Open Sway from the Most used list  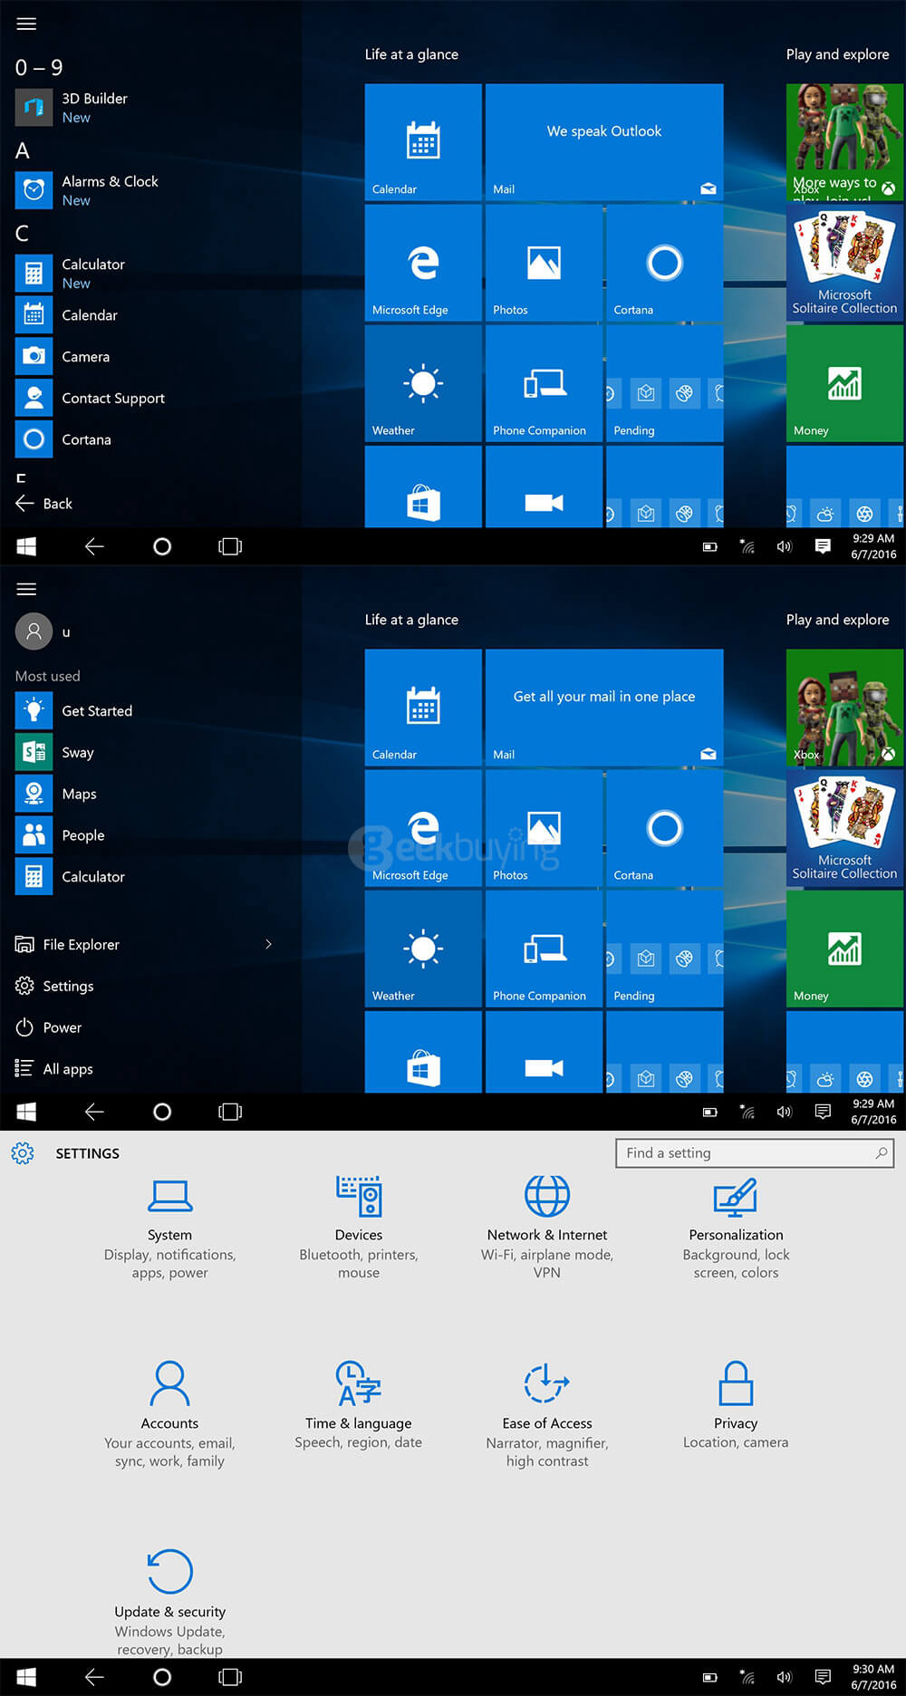tap(77, 753)
